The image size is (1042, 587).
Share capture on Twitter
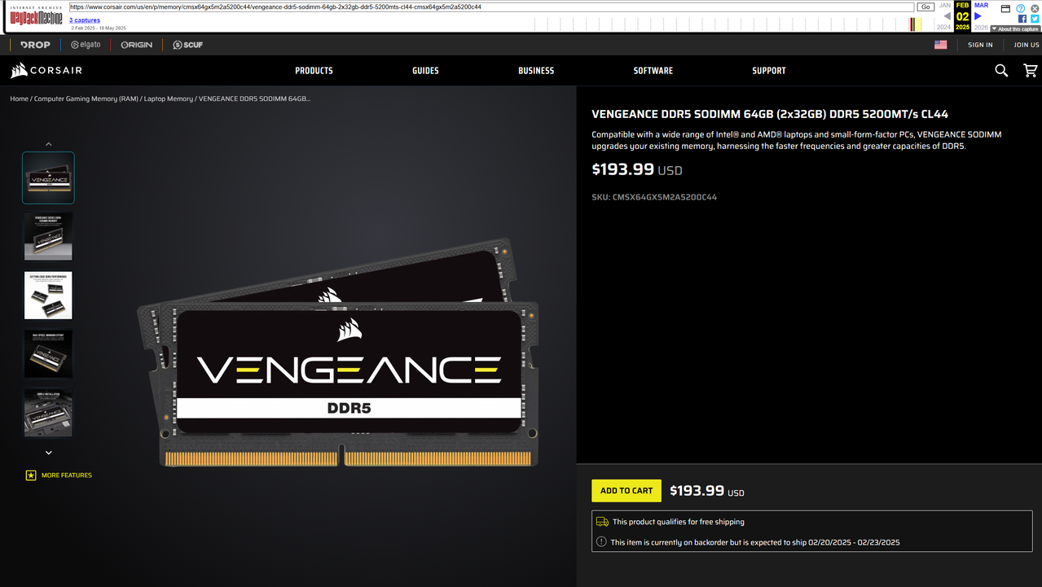1034,19
